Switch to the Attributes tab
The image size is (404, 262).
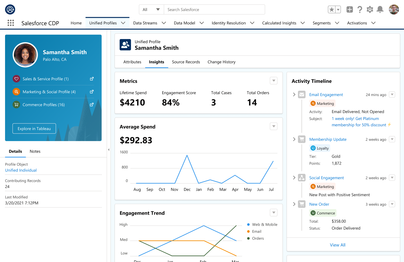(132, 62)
